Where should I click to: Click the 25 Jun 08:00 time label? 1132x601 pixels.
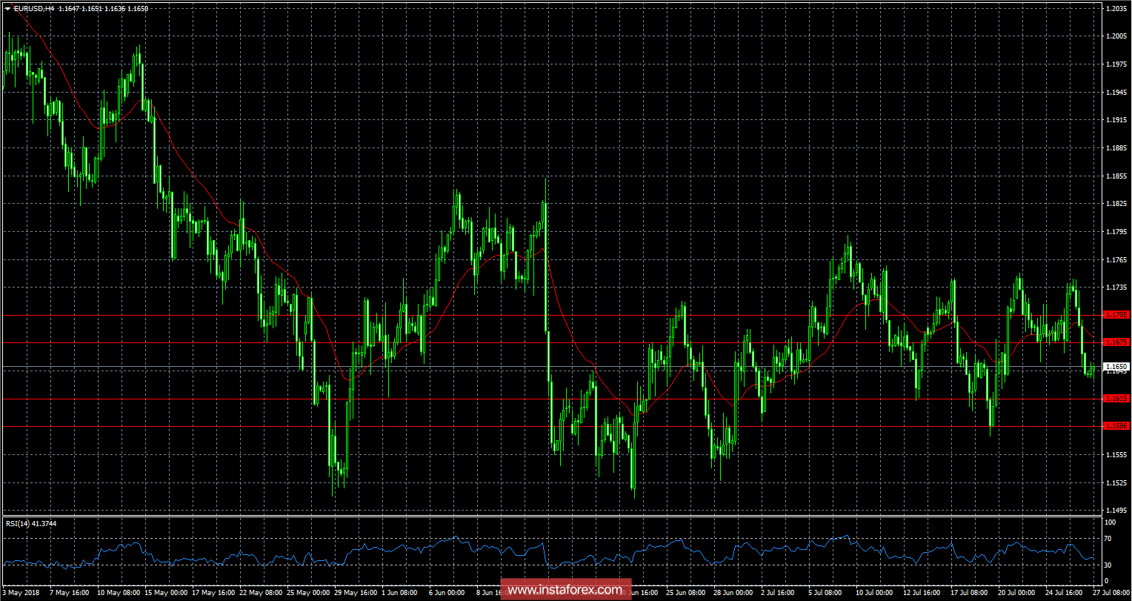[687, 593]
